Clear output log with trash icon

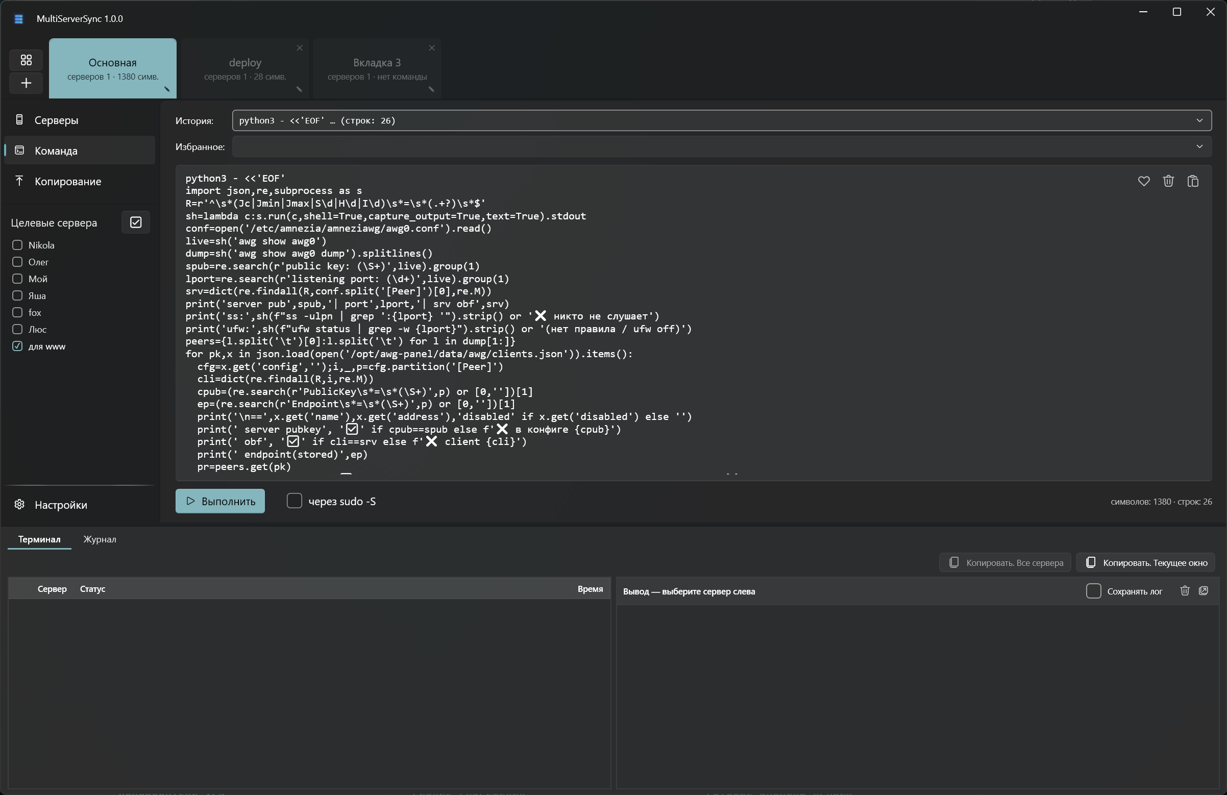(1185, 591)
